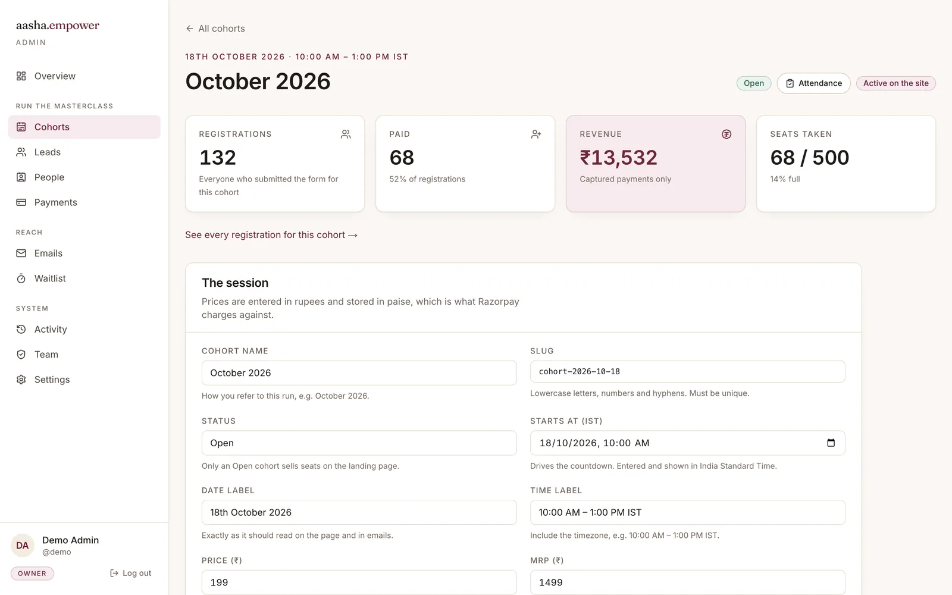
Task: Click the Slug input field
Action: (687, 371)
